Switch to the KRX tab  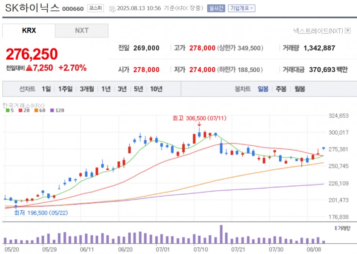tap(29, 30)
